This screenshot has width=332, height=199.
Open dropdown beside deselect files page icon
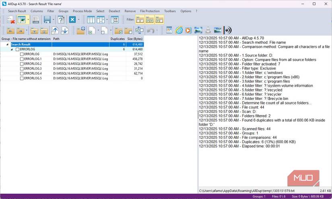click(111, 30)
